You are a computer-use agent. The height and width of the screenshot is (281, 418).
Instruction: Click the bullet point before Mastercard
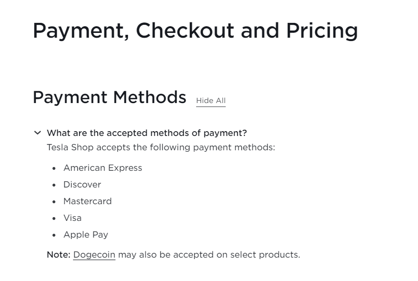coord(54,202)
